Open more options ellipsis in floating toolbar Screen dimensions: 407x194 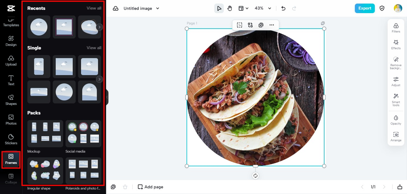click(x=272, y=25)
